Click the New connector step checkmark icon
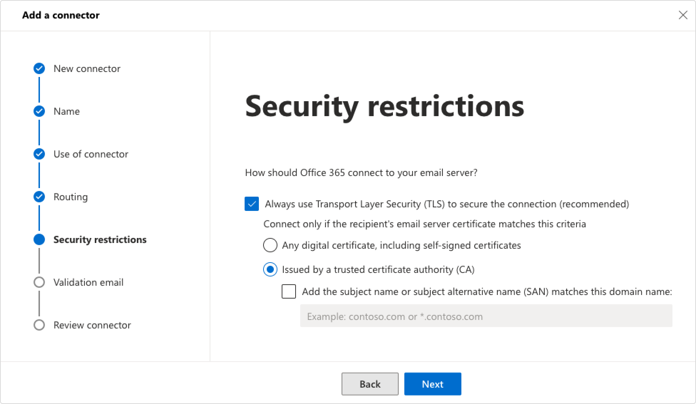 pos(39,68)
